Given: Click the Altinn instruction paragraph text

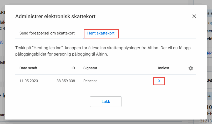Looking at the screenshot, I should click(x=105, y=52).
